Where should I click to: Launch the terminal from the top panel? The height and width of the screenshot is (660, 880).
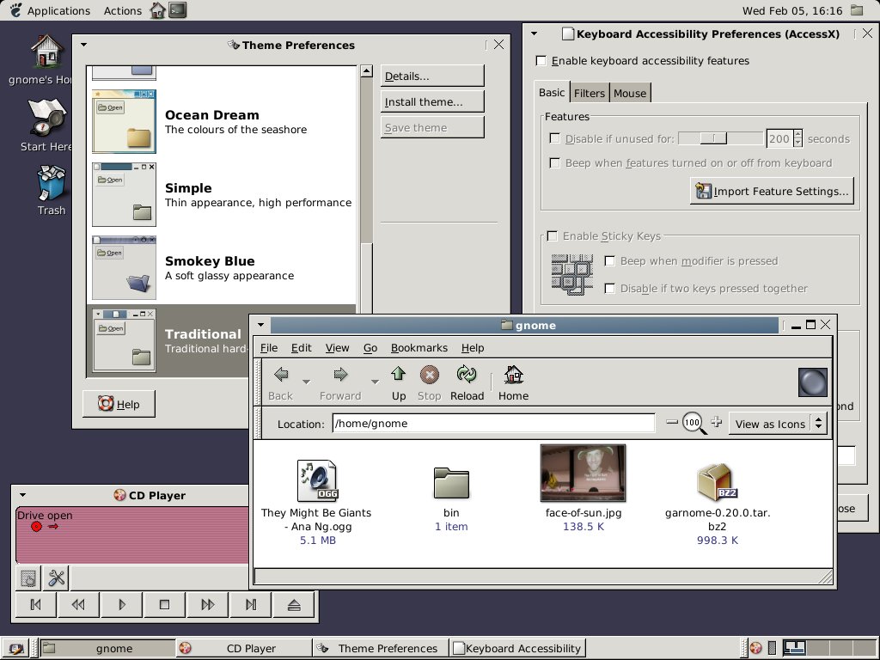[178, 10]
